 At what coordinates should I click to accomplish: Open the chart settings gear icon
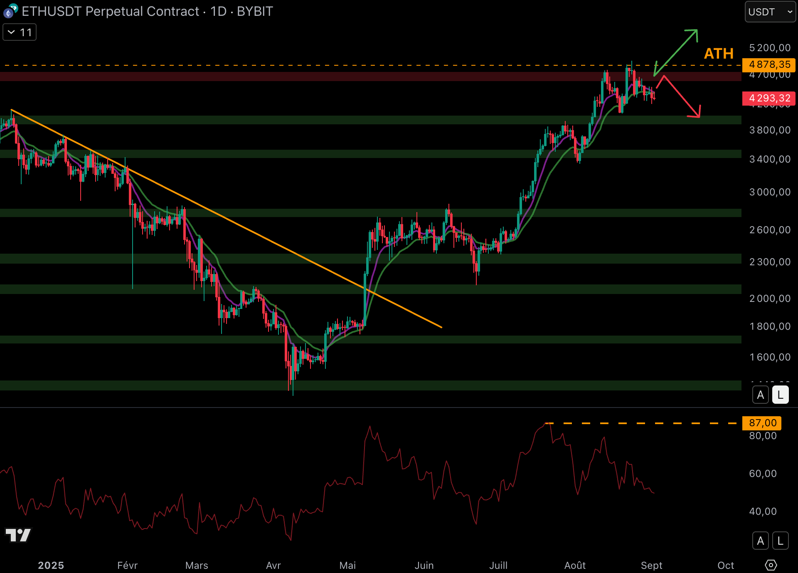771,565
